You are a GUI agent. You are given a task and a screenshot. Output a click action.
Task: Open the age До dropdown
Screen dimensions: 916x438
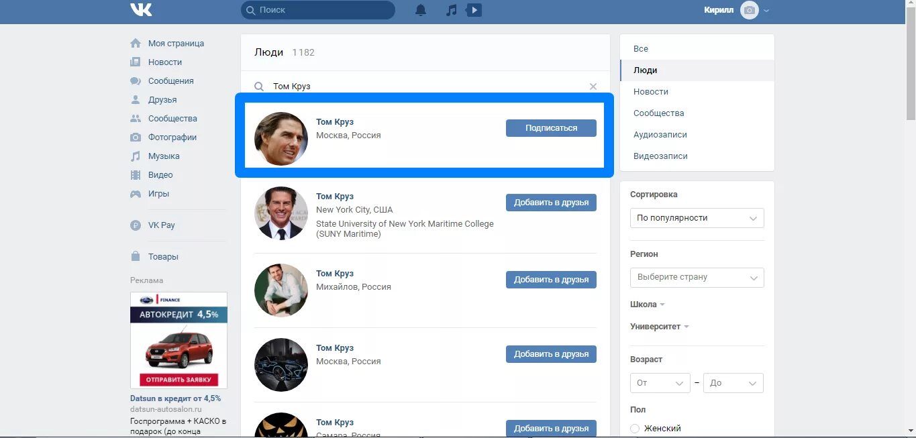733,383
